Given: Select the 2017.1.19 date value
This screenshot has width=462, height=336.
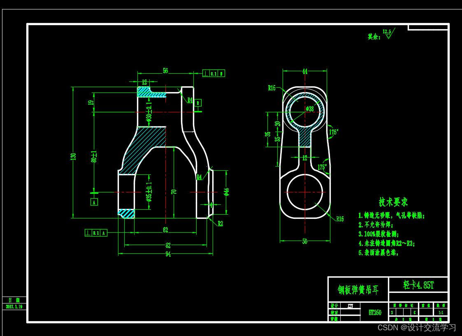Looking at the screenshot, I should [14, 306].
